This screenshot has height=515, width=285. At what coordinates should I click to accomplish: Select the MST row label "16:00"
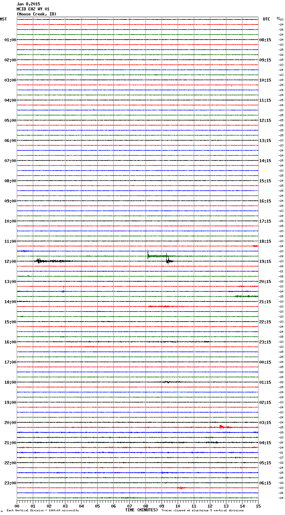pos(10,342)
